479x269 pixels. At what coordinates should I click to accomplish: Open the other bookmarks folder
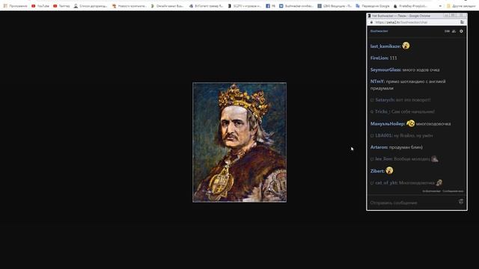click(x=461, y=6)
